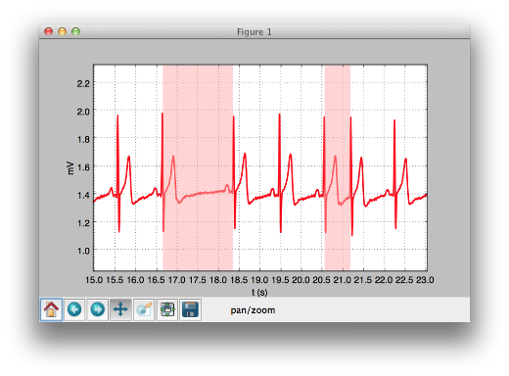Select the zoom-to-rectangle tool
The height and width of the screenshot is (376, 509).
click(x=144, y=309)
